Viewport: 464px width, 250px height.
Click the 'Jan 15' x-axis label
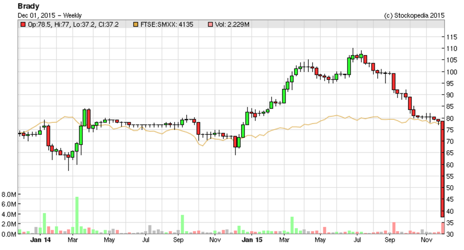click(x=251, y=240)
